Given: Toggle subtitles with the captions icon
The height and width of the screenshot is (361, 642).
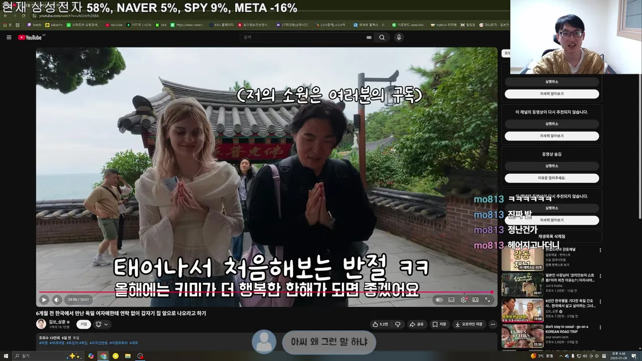Looking at the screenshot, I should point(451,300).
